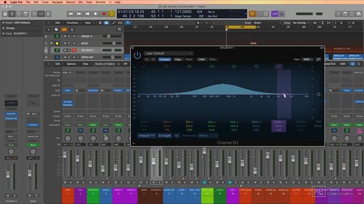Viewport: 364px width, 204px height.
Task: Open the View 100% size dropdown
Action: tap(307, 59)
